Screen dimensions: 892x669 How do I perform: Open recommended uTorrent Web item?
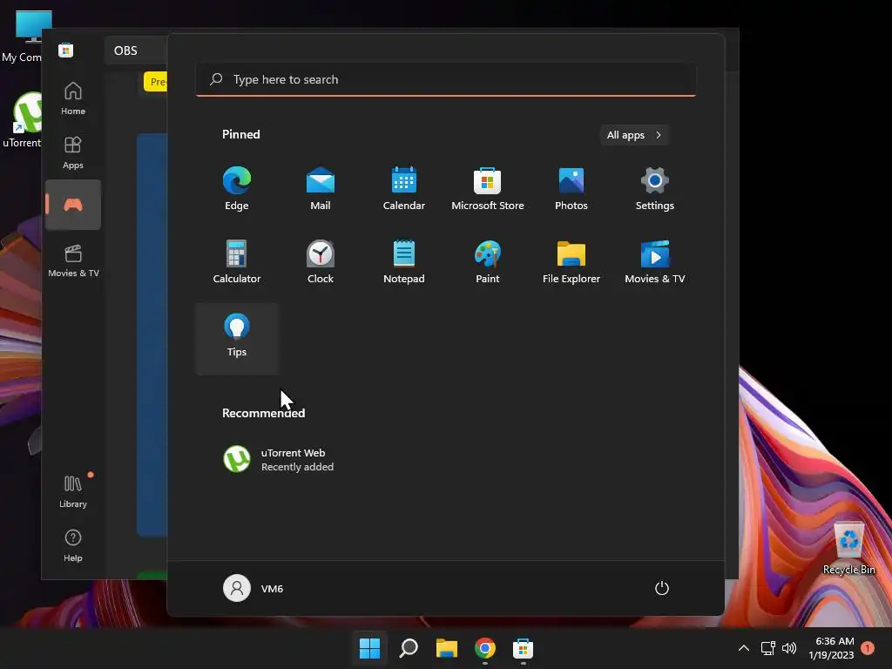(x=279, y=459)
